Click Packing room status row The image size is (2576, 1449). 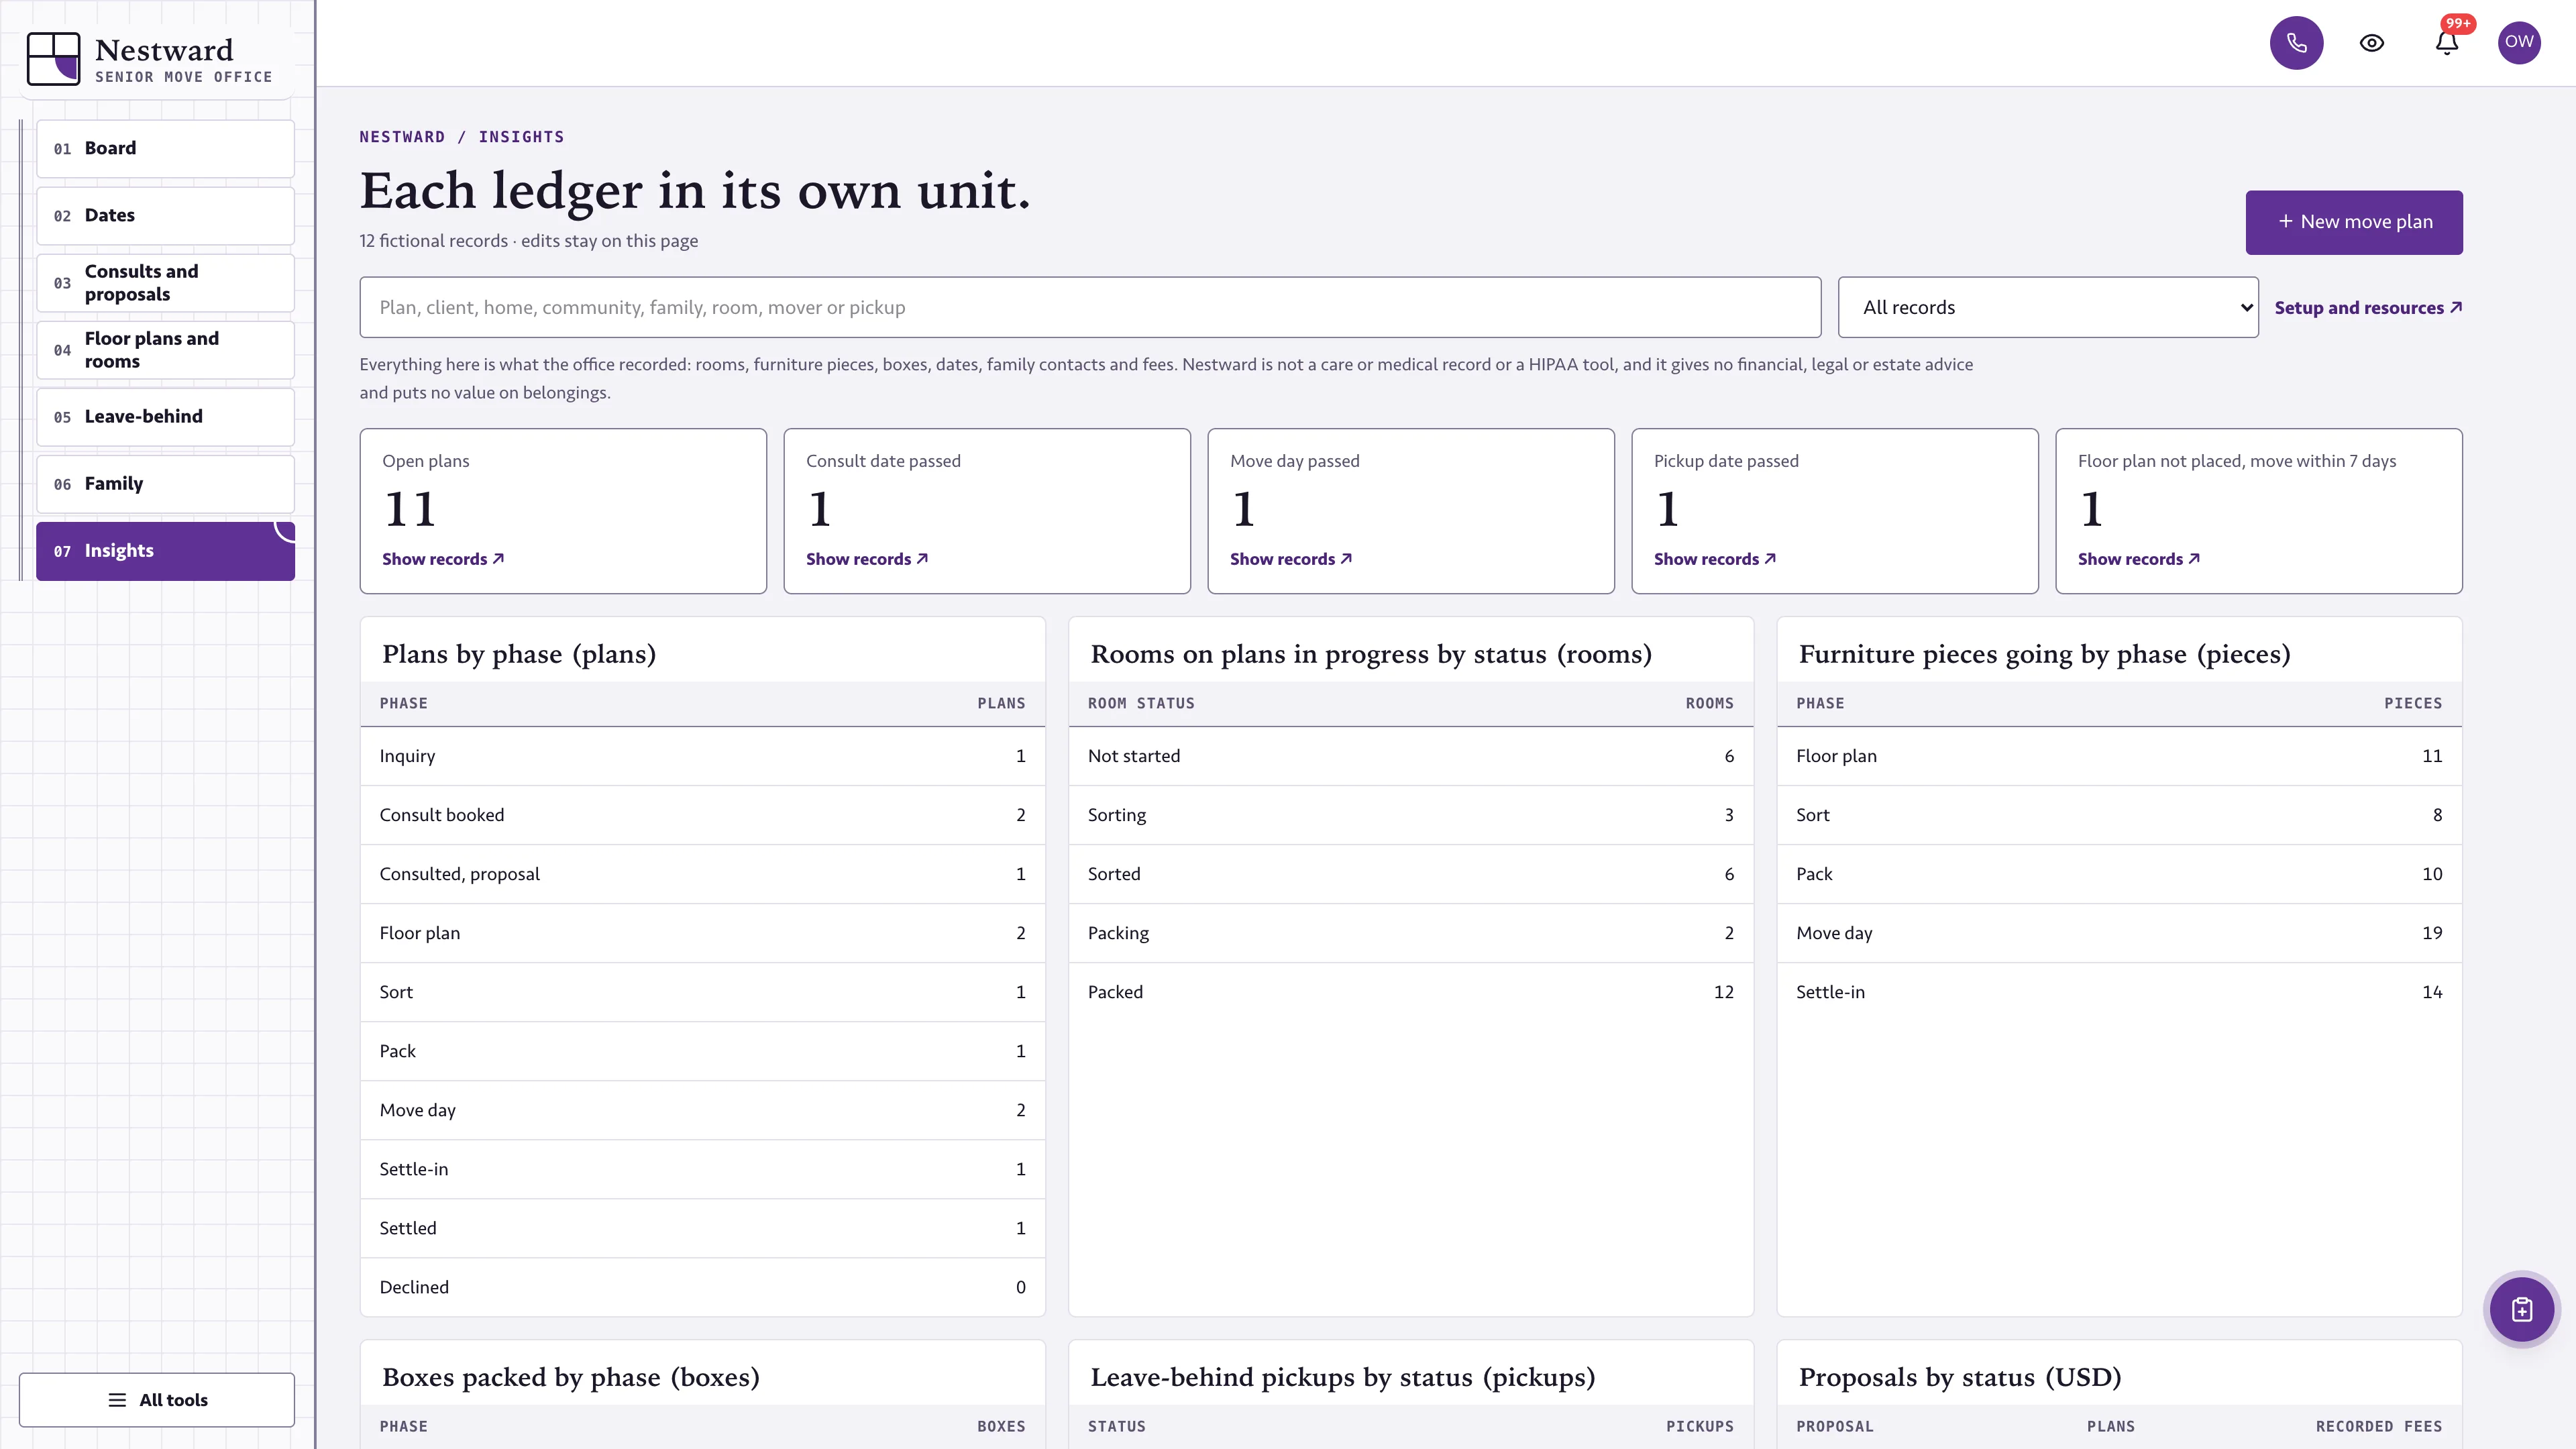[1411, 933]
